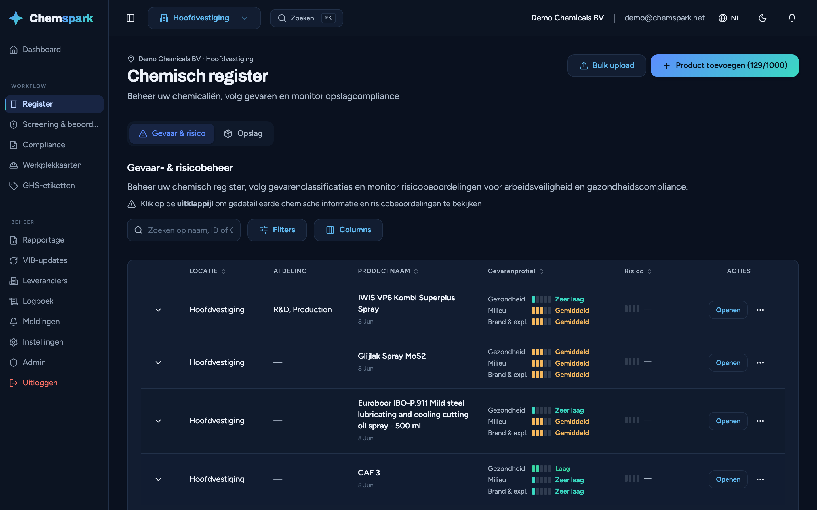This screenshot has width=817, height=510.
Task: Open CAF 3 via Openen
Action: coord(728,479)
